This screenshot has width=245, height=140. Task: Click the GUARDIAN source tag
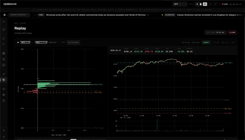(x=170, y=15)
